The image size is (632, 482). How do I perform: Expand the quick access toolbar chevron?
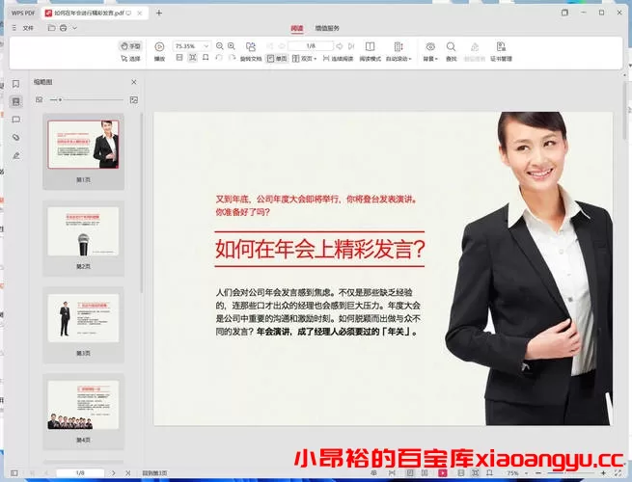[75, 28]
